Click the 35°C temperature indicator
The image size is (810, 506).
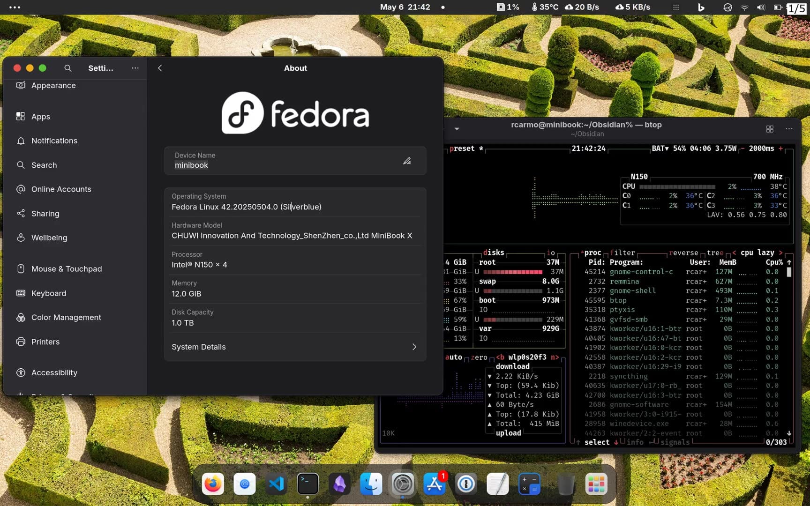tap(545, 7)
